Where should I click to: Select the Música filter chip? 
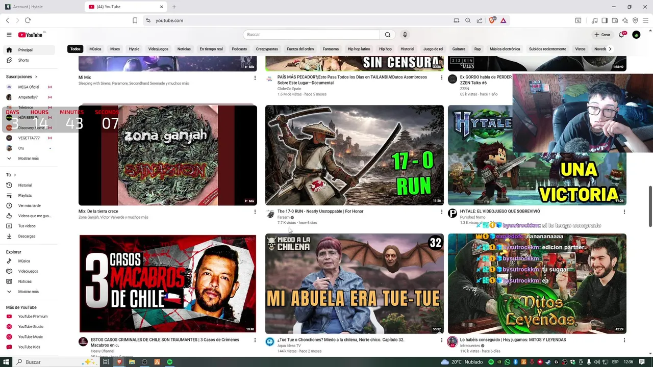(95, 49)
